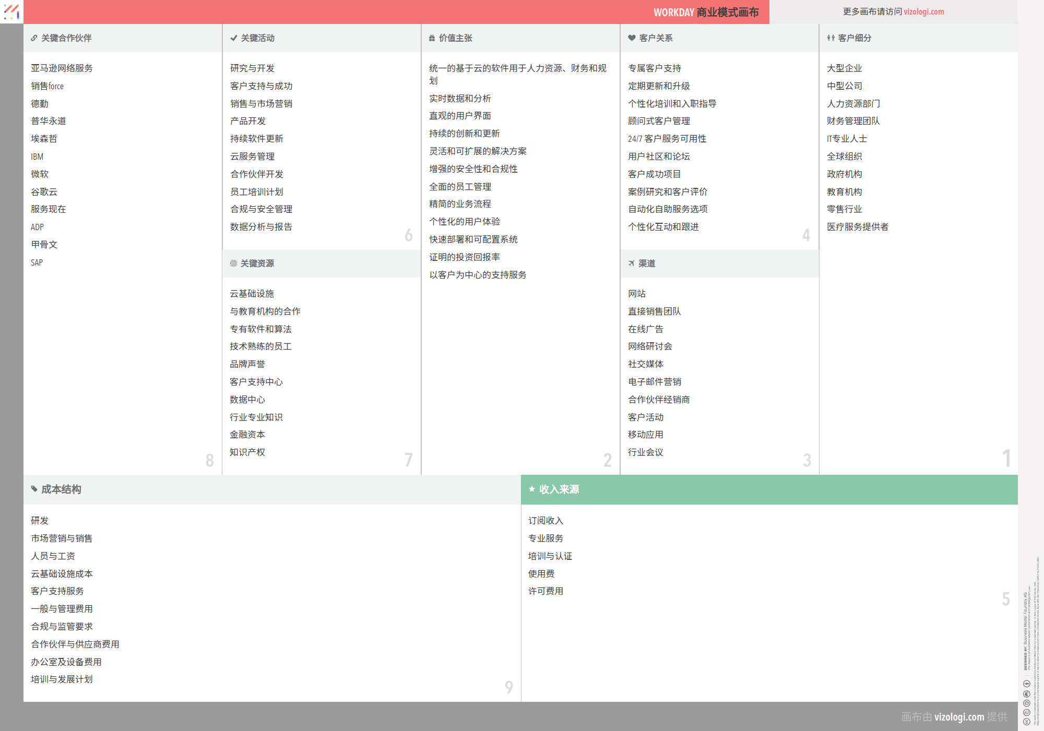1044x731 pixels.
Task: Click the link icon beside 关键合作伙伴
Action: 34,38
